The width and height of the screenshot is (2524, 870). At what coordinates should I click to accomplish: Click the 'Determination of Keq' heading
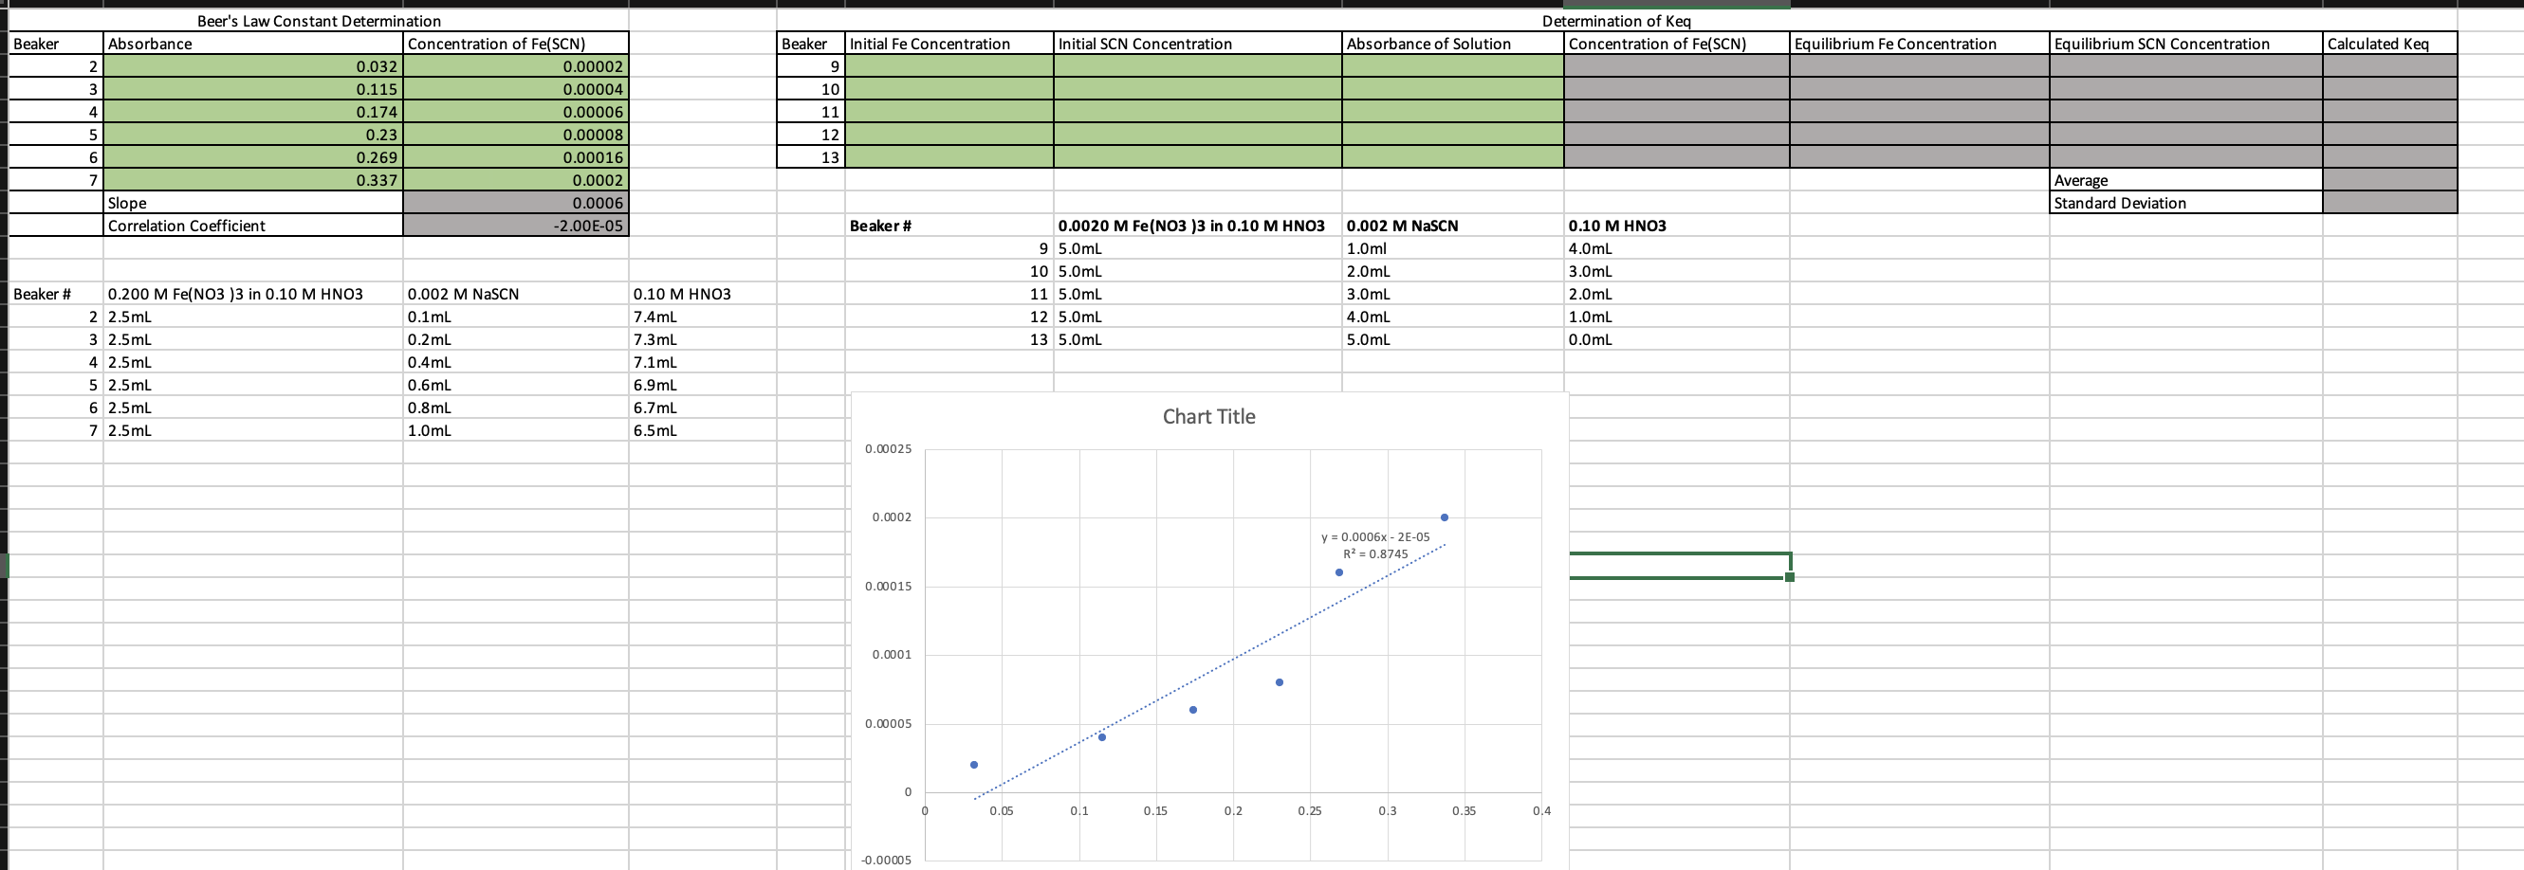coord(1615,21)
